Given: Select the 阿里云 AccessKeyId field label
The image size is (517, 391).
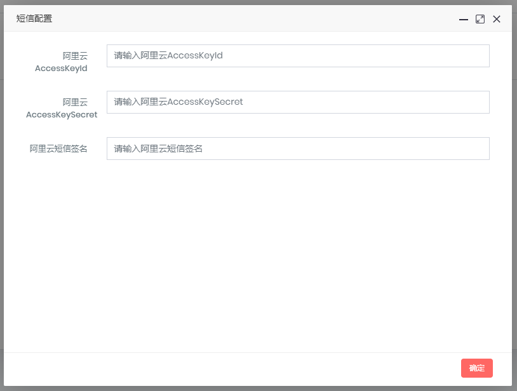Looking at the screenshot, I should 62,62.
